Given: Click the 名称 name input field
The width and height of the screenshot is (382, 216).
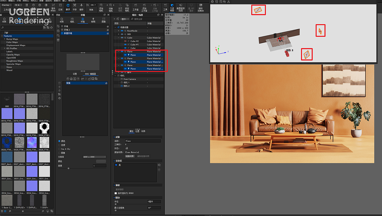Looking at the screenshot, I should click(143, 141).
